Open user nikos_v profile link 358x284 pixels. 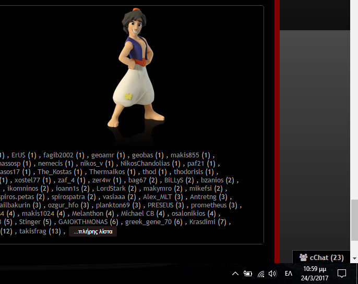coord(91,164)
